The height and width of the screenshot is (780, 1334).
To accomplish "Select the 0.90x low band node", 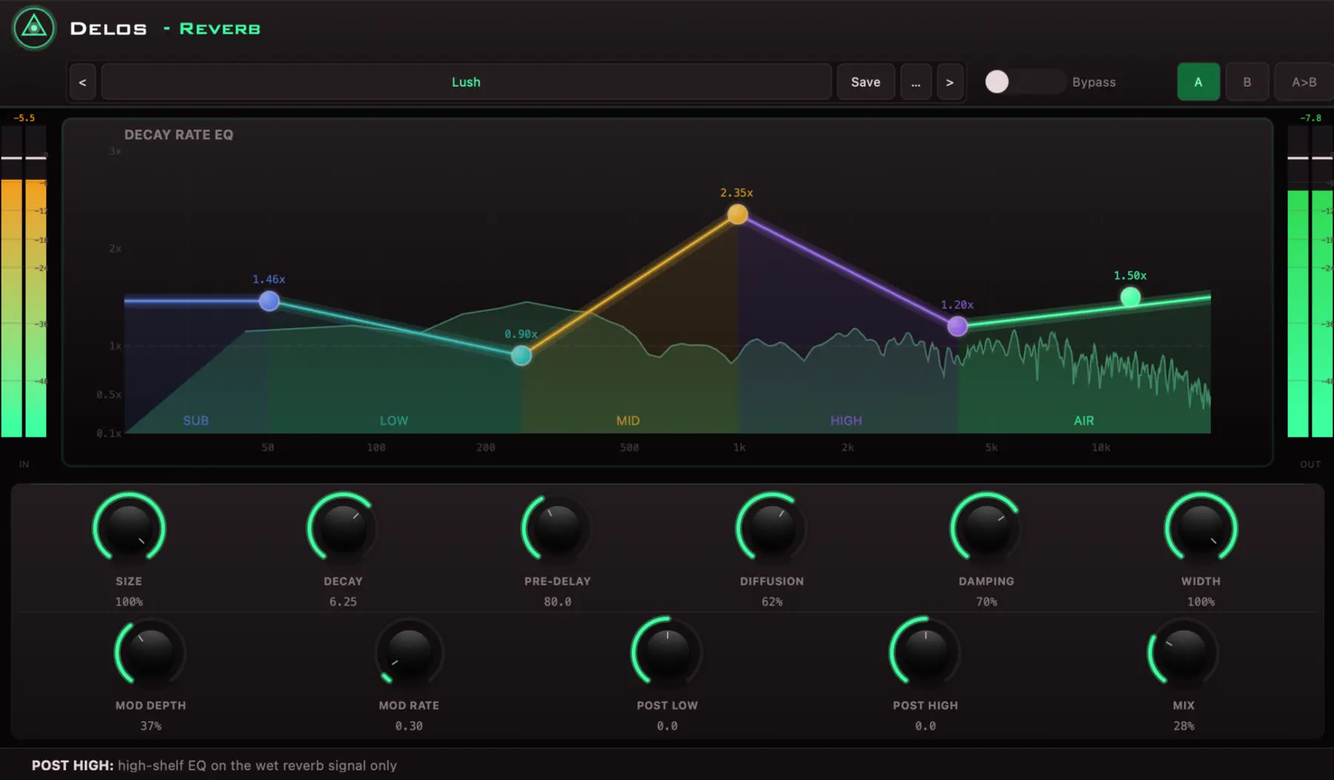I will point(521,356).
